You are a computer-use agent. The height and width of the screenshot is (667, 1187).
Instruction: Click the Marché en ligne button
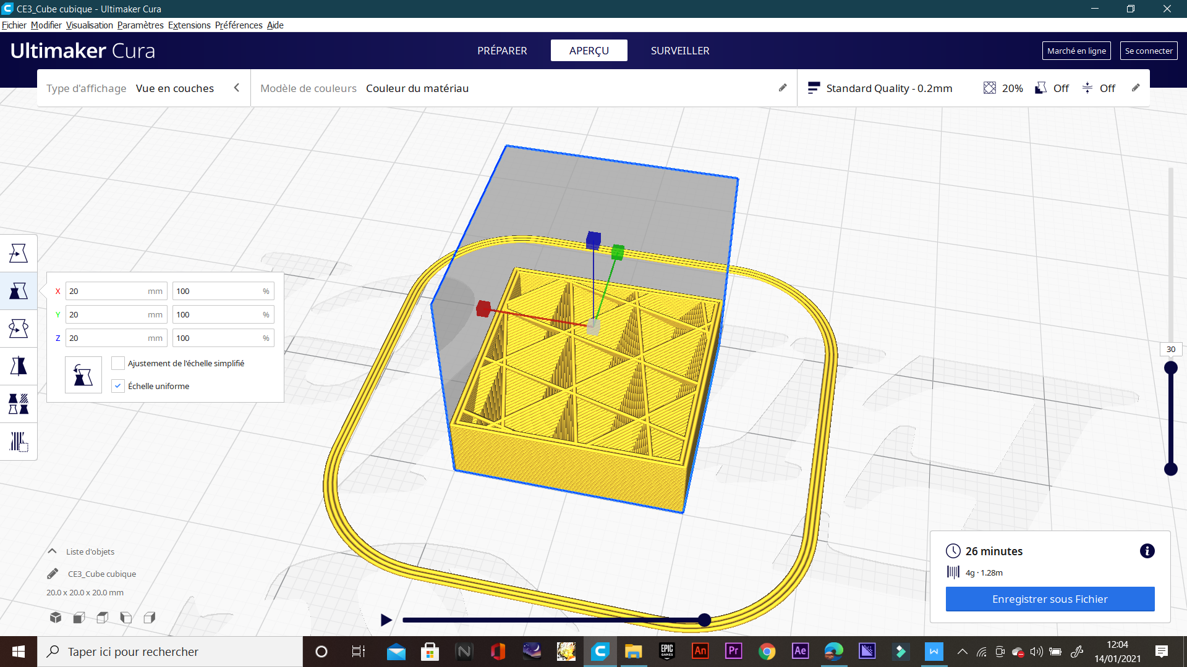pyautogui.click(x=1076, y=51)
